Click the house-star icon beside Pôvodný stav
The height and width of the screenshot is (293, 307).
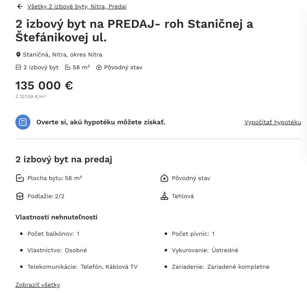(99, 67)
